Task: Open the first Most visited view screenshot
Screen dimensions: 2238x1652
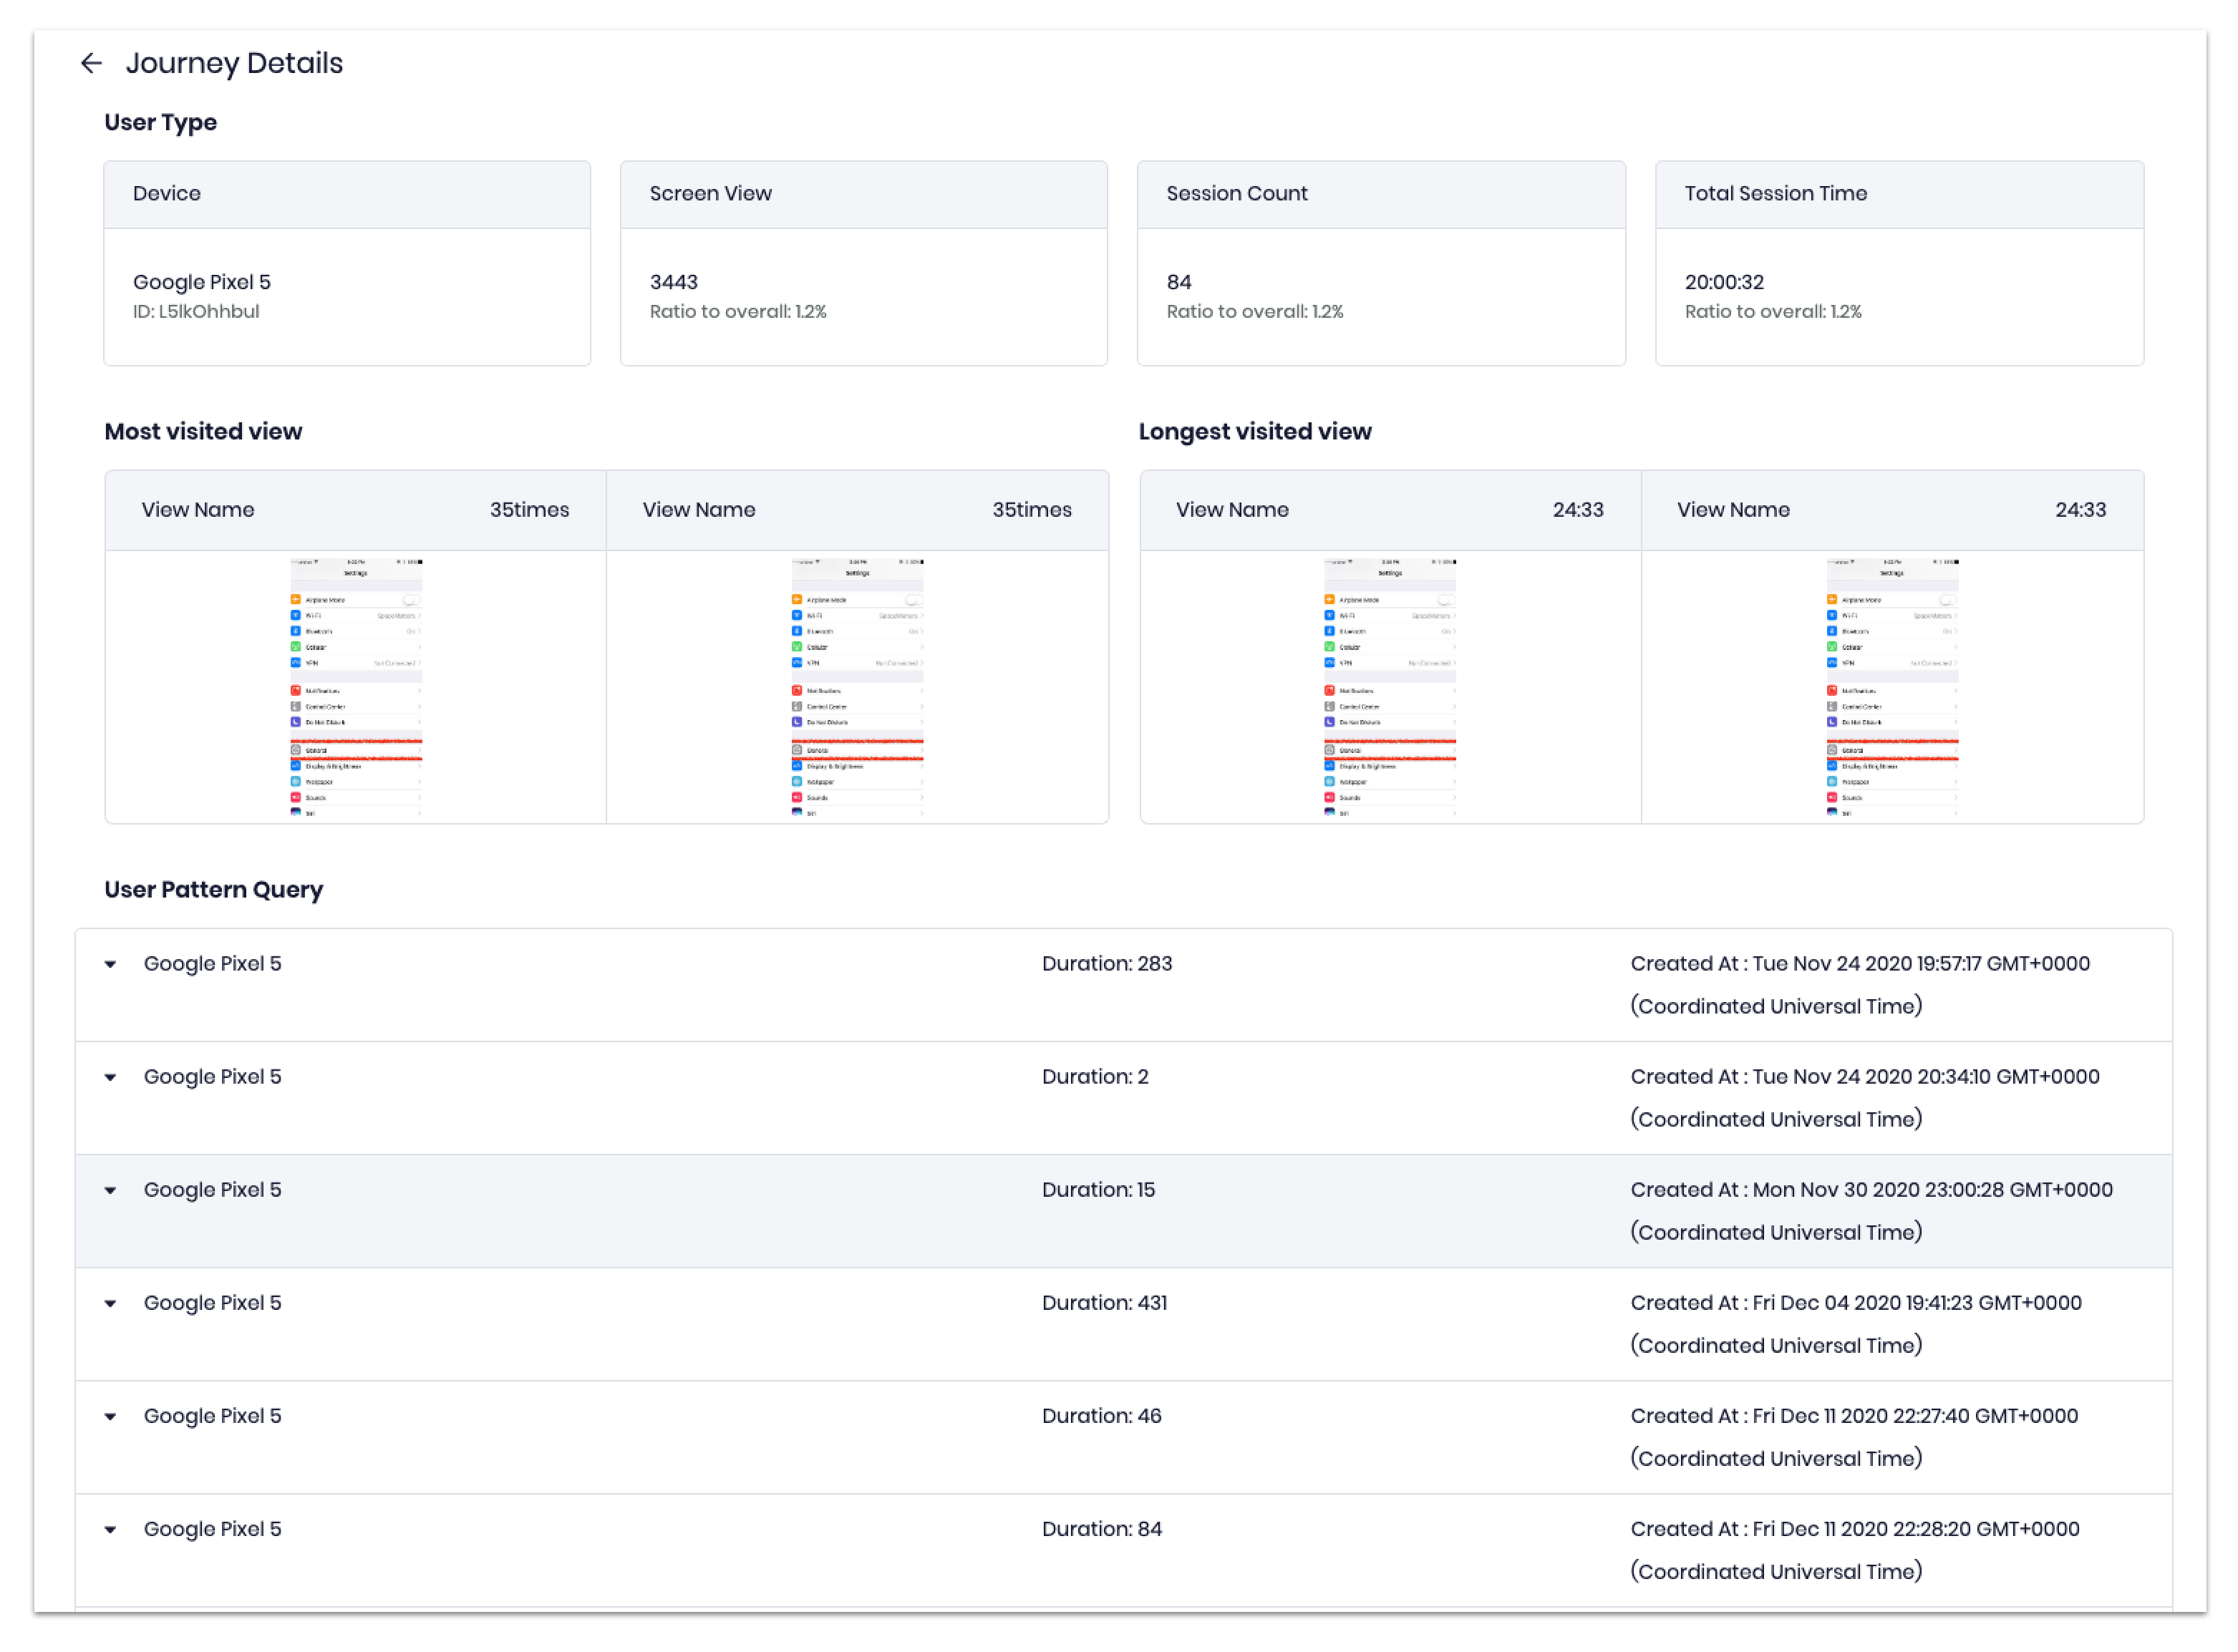Action: [356, 687]
